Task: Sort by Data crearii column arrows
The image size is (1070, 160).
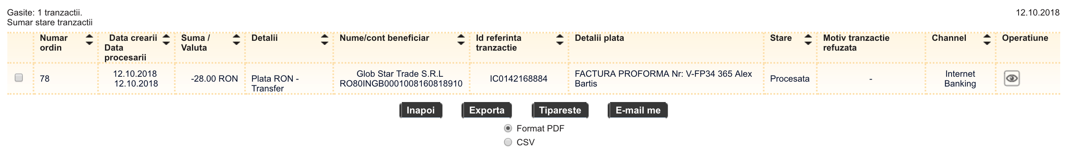Action: [166, 40]
